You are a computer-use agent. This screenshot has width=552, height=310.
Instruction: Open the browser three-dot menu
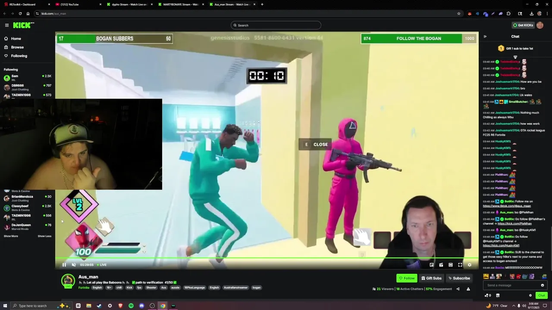[547, 13]
